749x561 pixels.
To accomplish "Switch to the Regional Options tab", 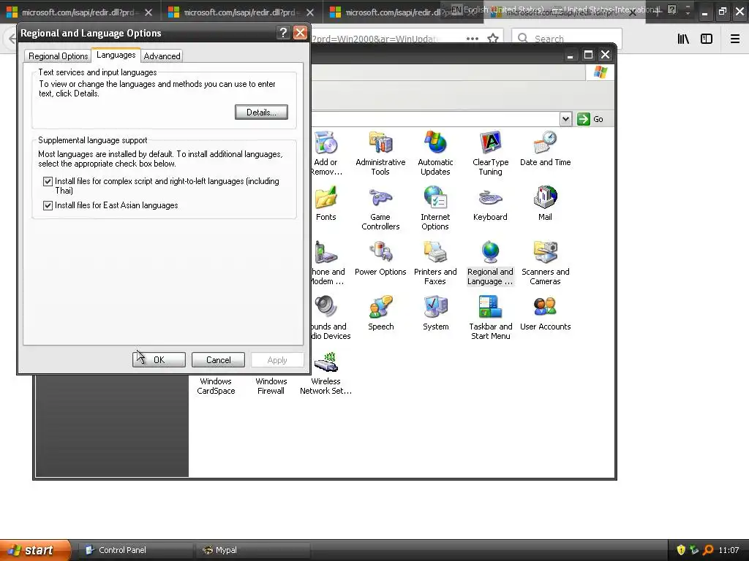I will click(x=59, y=56).
